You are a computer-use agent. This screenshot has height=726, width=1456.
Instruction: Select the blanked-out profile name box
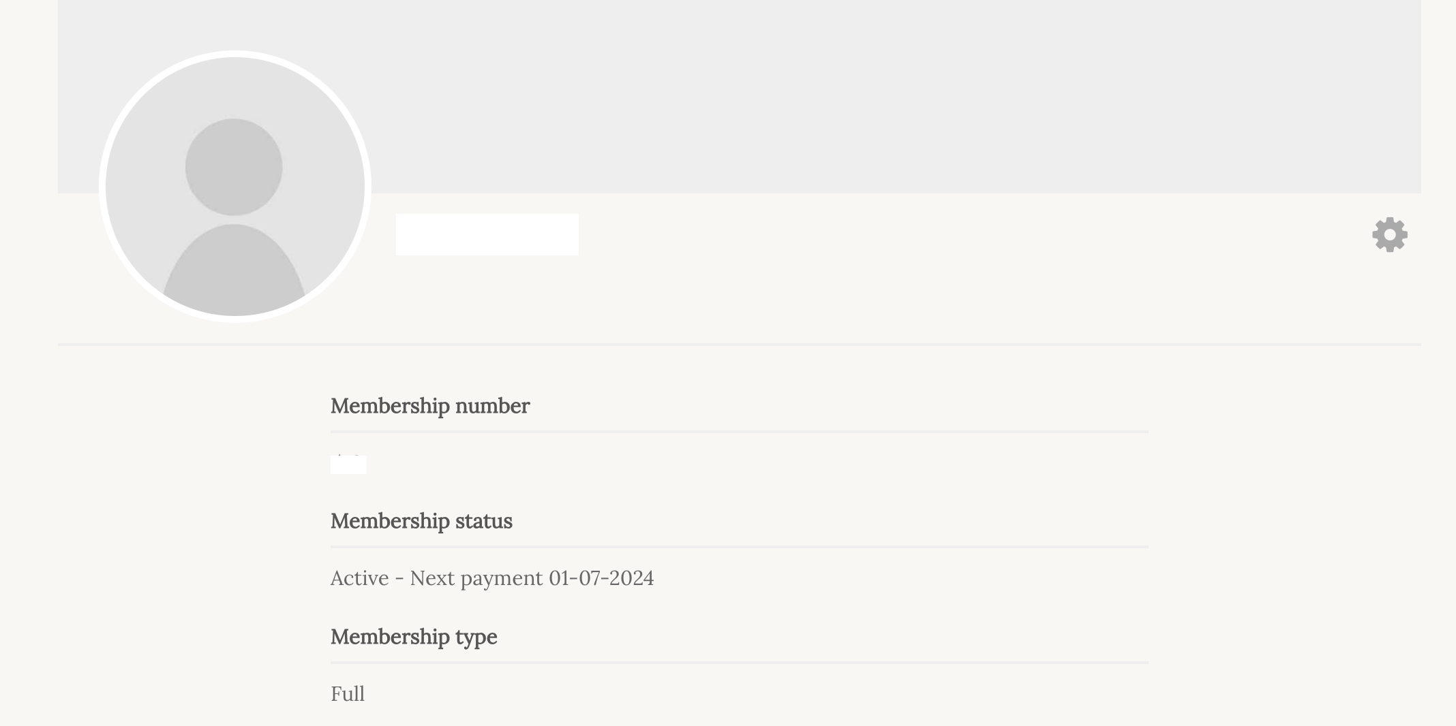487,234
